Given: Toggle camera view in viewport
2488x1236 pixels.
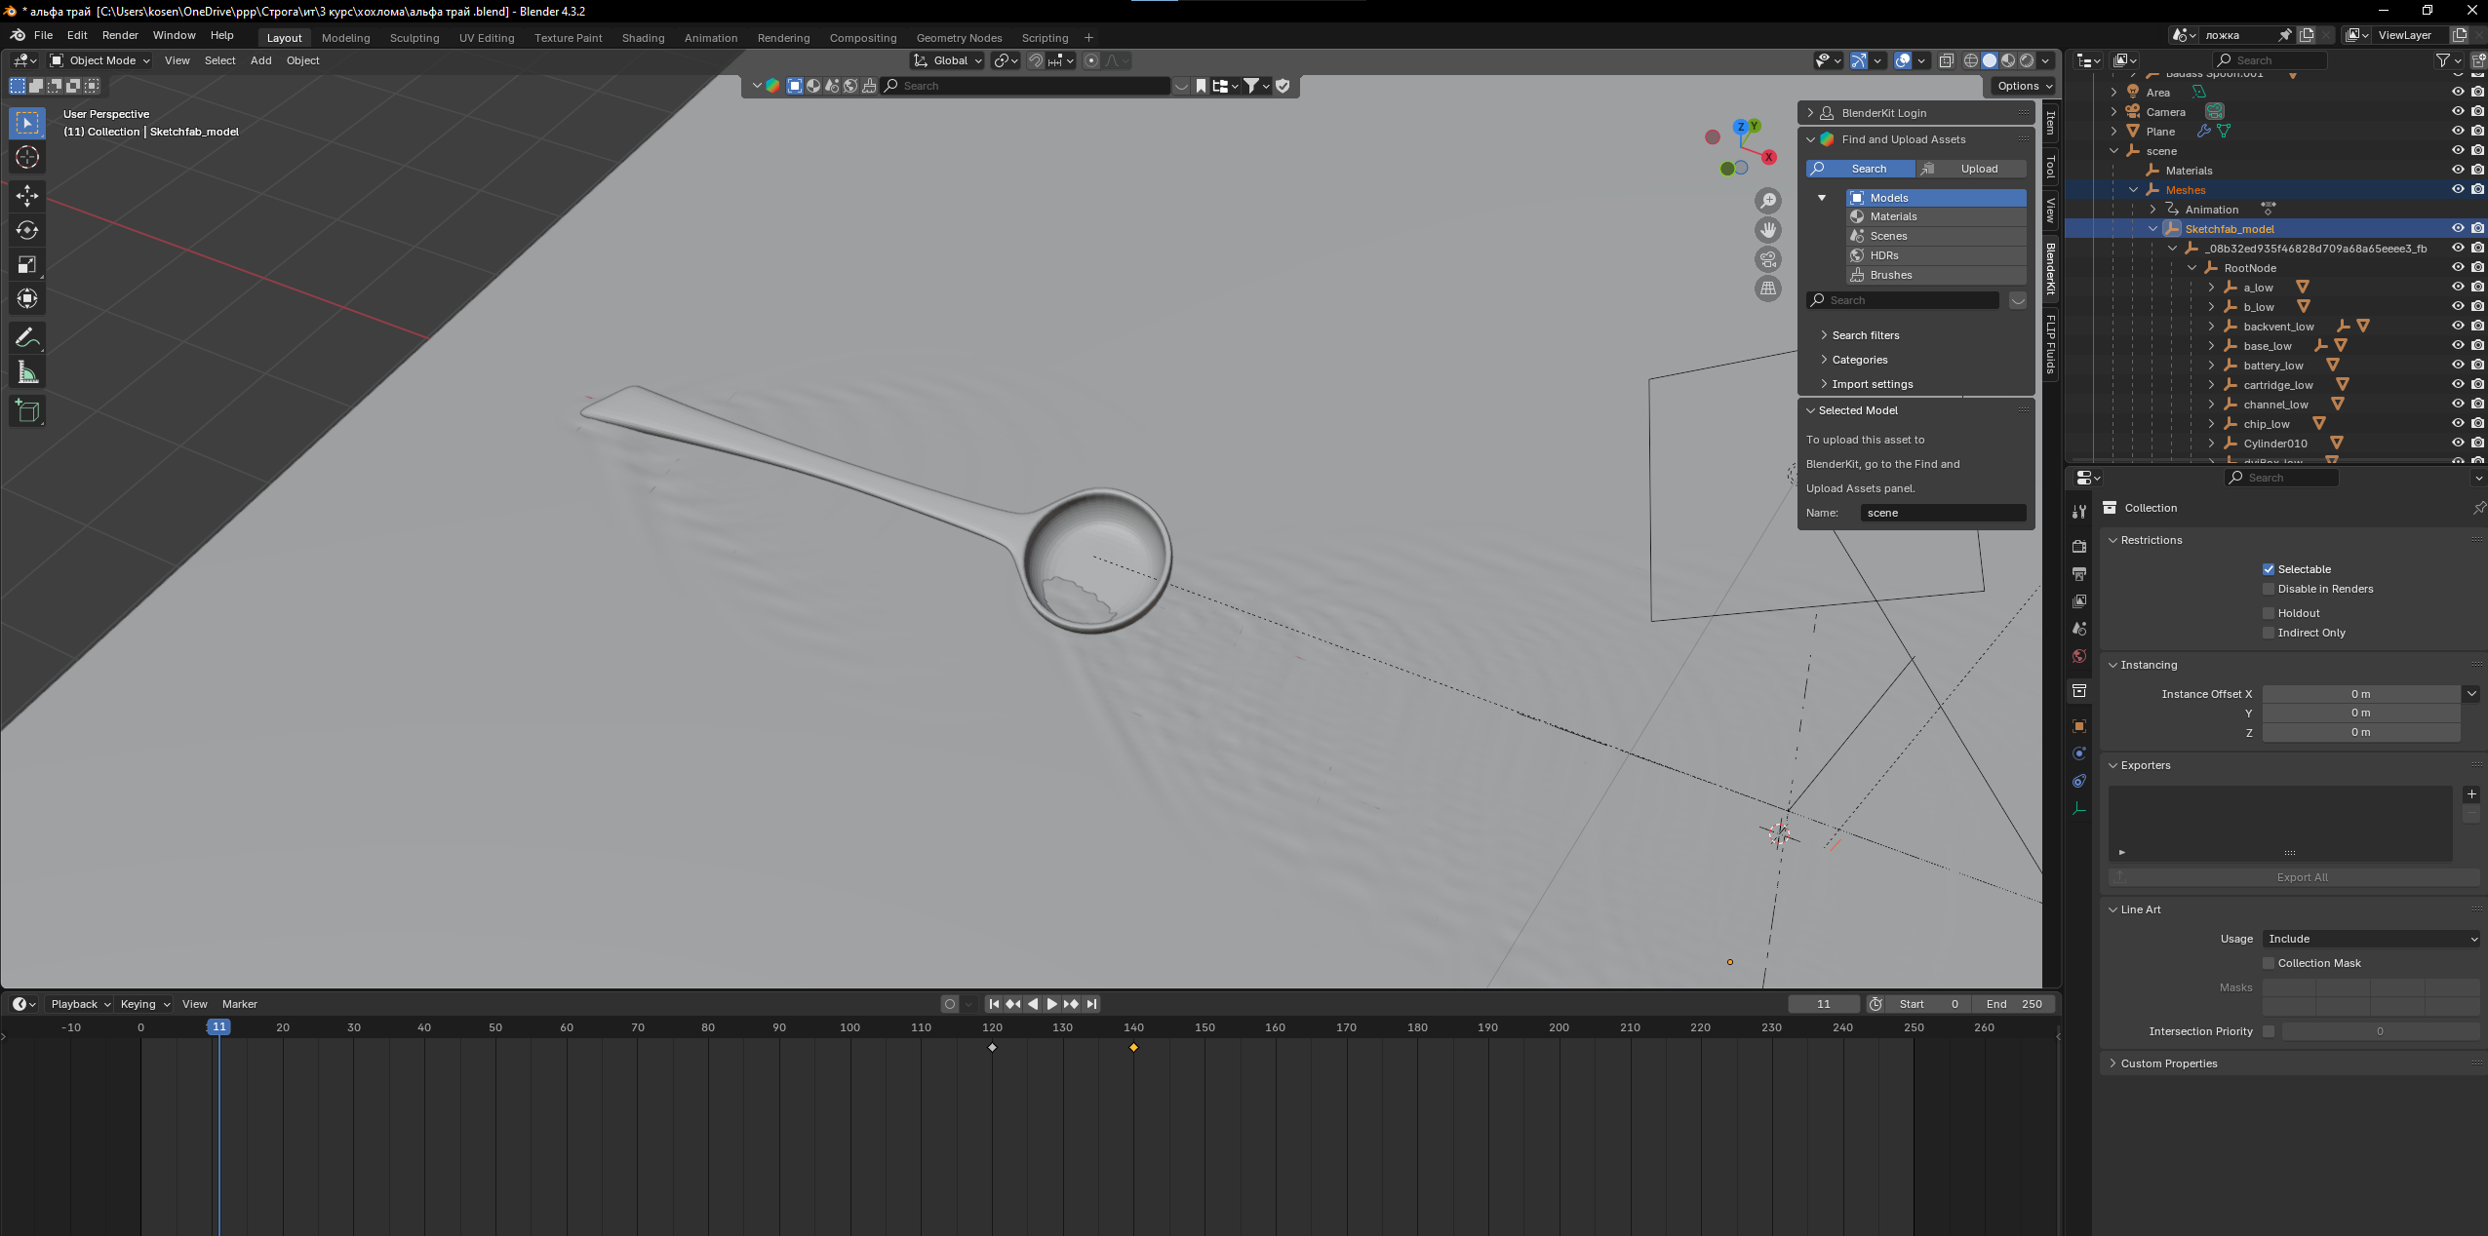Looking at the screenshot, I should [1768, 259].
